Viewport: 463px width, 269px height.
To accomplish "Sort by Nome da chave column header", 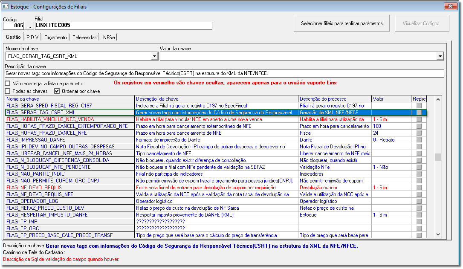I will [x=69, y=99].
